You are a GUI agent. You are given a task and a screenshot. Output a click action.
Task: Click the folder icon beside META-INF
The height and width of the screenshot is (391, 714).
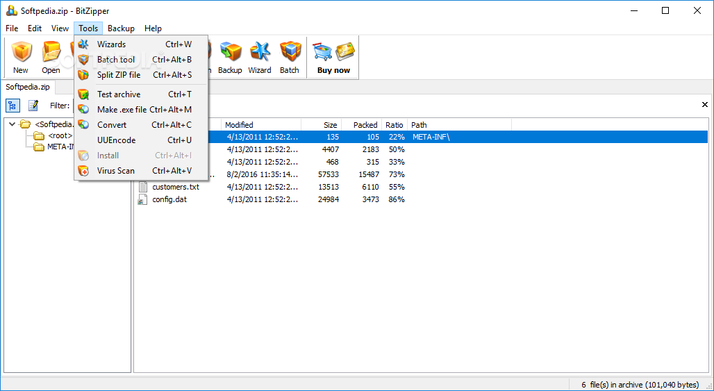39,146
